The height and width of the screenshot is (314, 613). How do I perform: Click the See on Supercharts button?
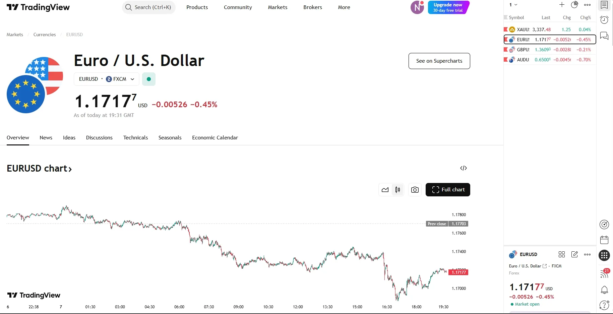point(439,61)
